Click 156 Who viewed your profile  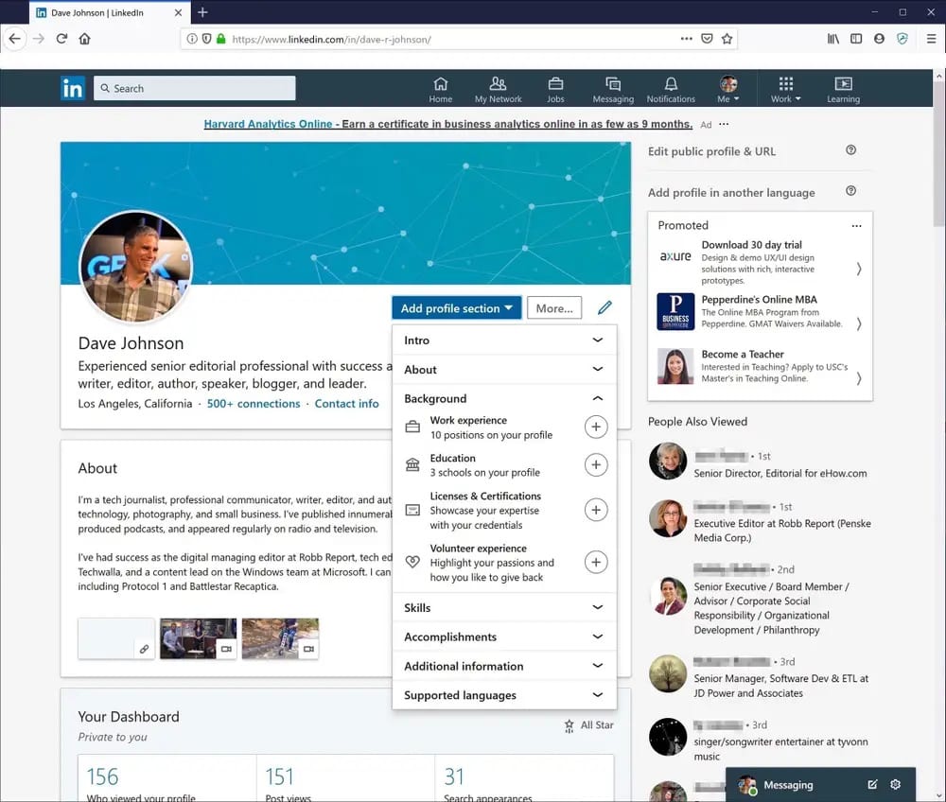pos(166,778)
